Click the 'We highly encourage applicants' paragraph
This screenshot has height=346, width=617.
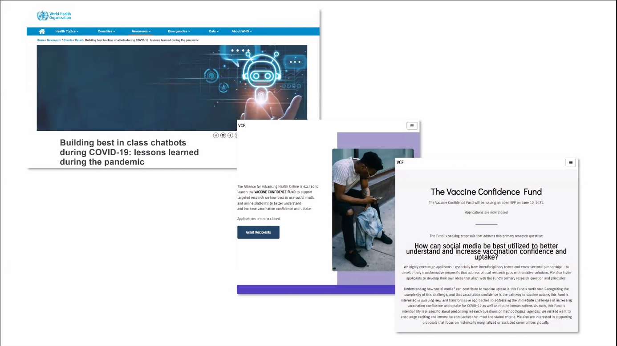pyautogui.click(x=486, y=273)
